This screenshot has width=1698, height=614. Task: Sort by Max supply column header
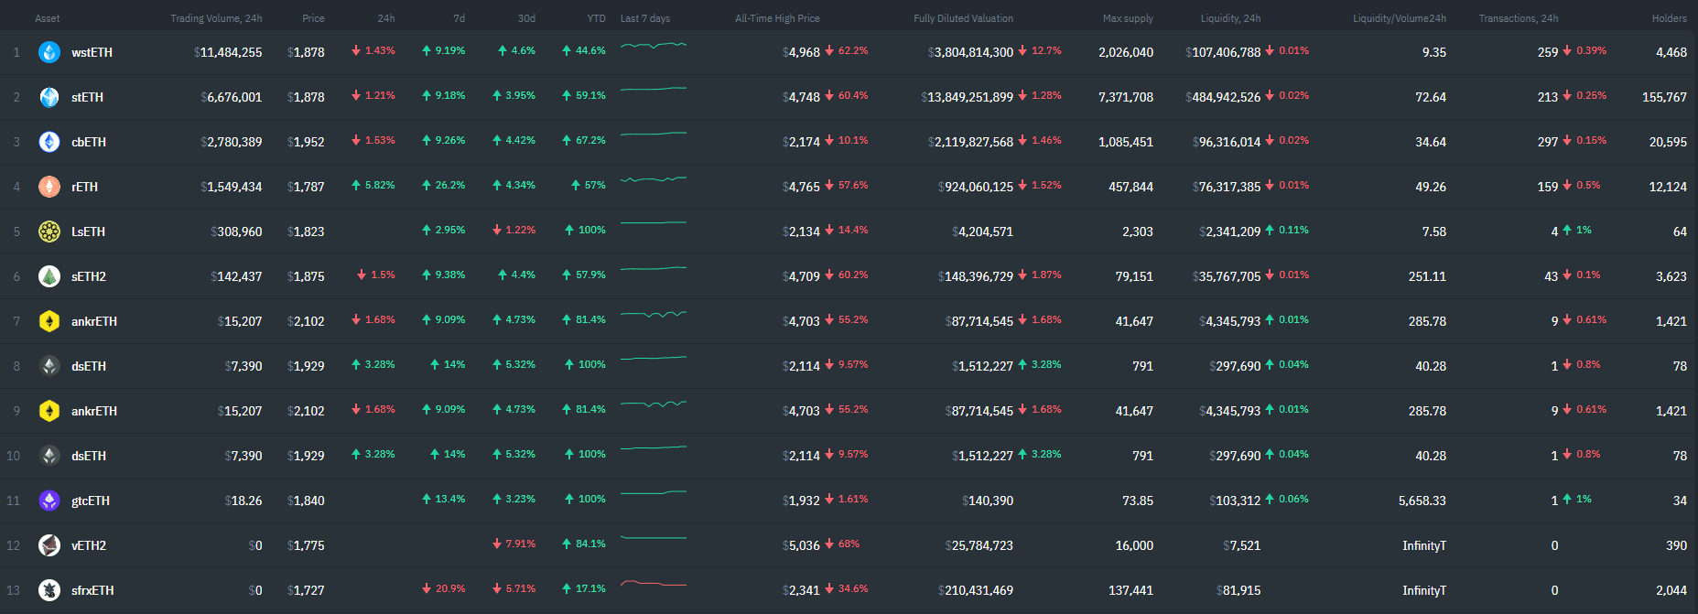tap(1128, 18)
